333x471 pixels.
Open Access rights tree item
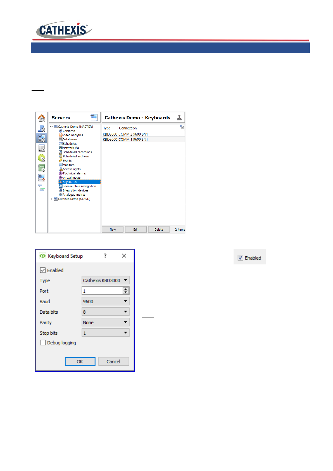72,169
